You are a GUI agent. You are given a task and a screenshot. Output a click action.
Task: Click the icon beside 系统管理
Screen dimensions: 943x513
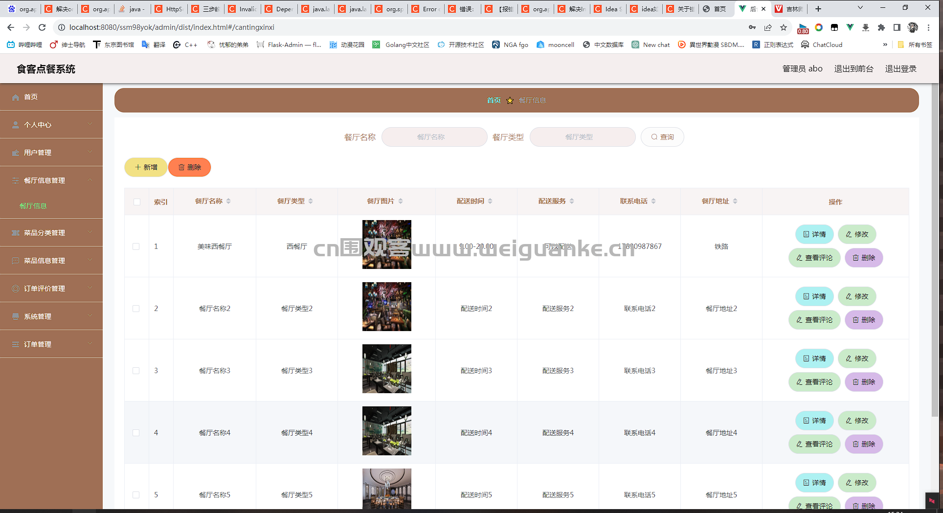(x=16, y=316)
